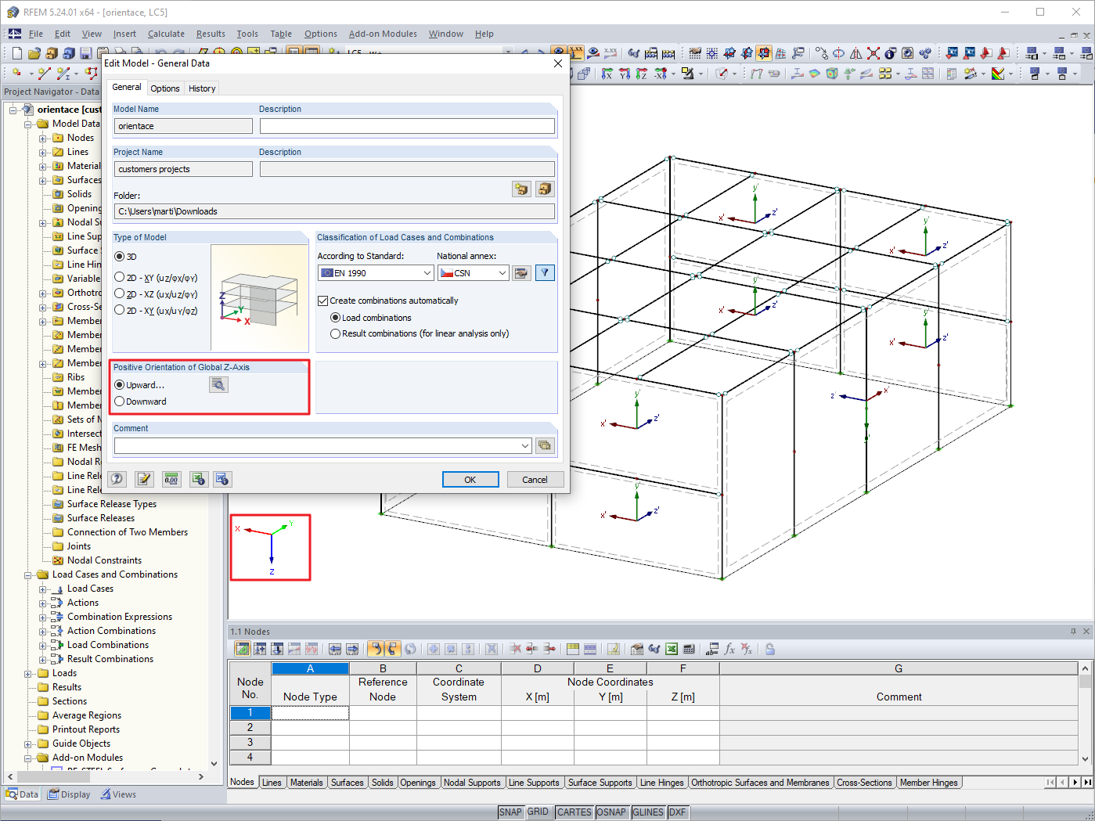This screenshot has height=821, width=1095.
Task: Click OK to confirm general data
Action: click(x=470, y=480)
